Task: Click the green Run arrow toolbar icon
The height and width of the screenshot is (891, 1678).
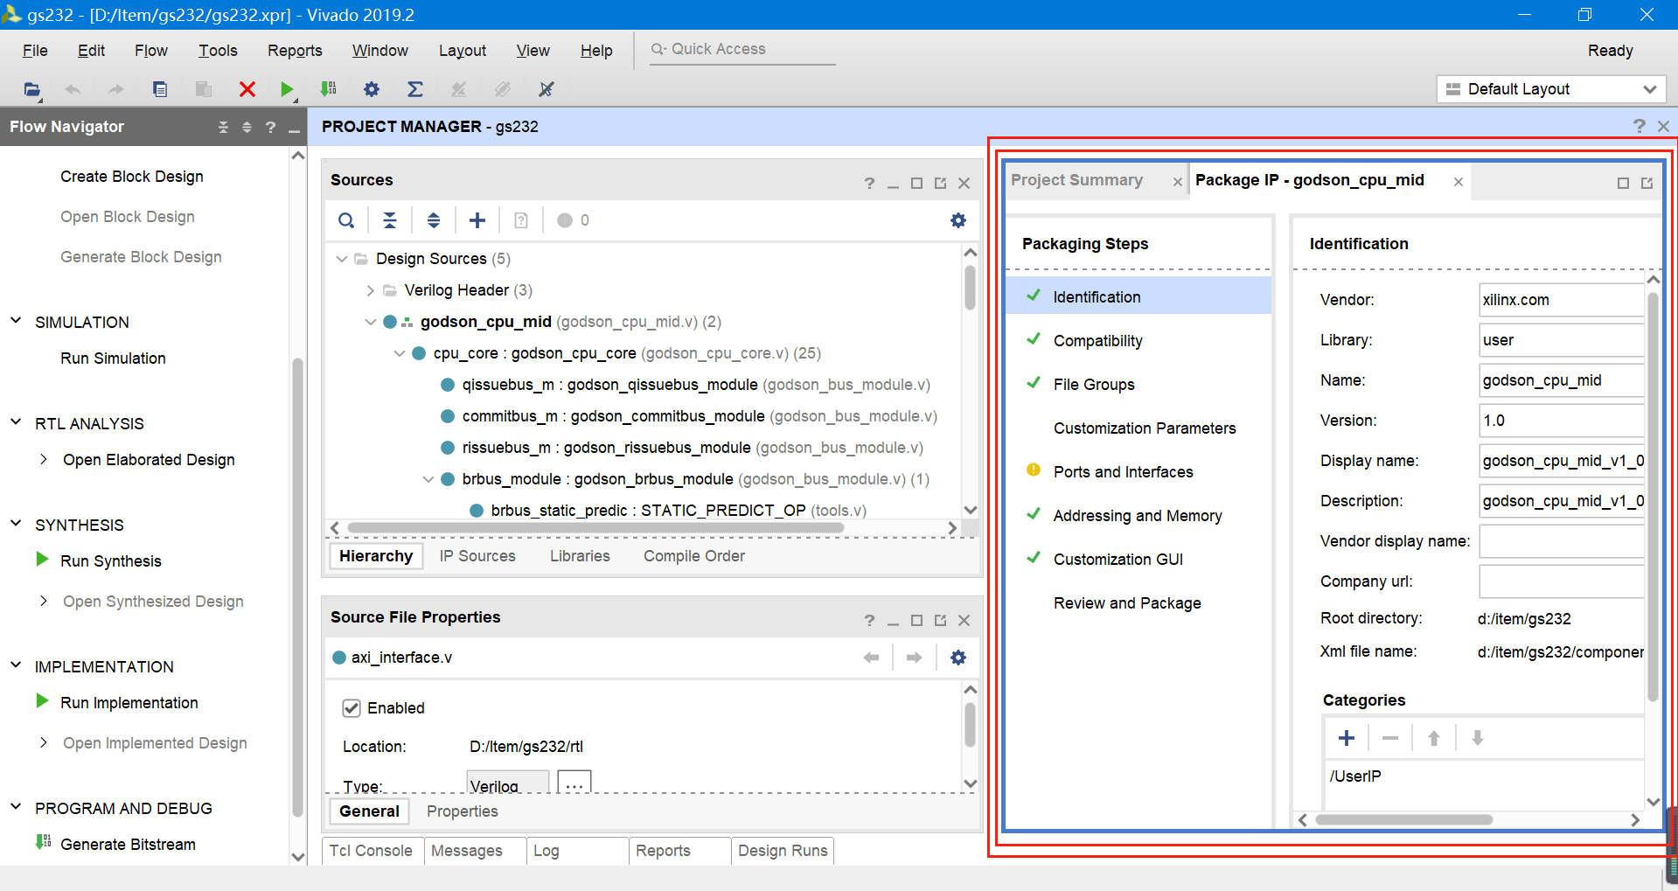Action: (287, 89)
